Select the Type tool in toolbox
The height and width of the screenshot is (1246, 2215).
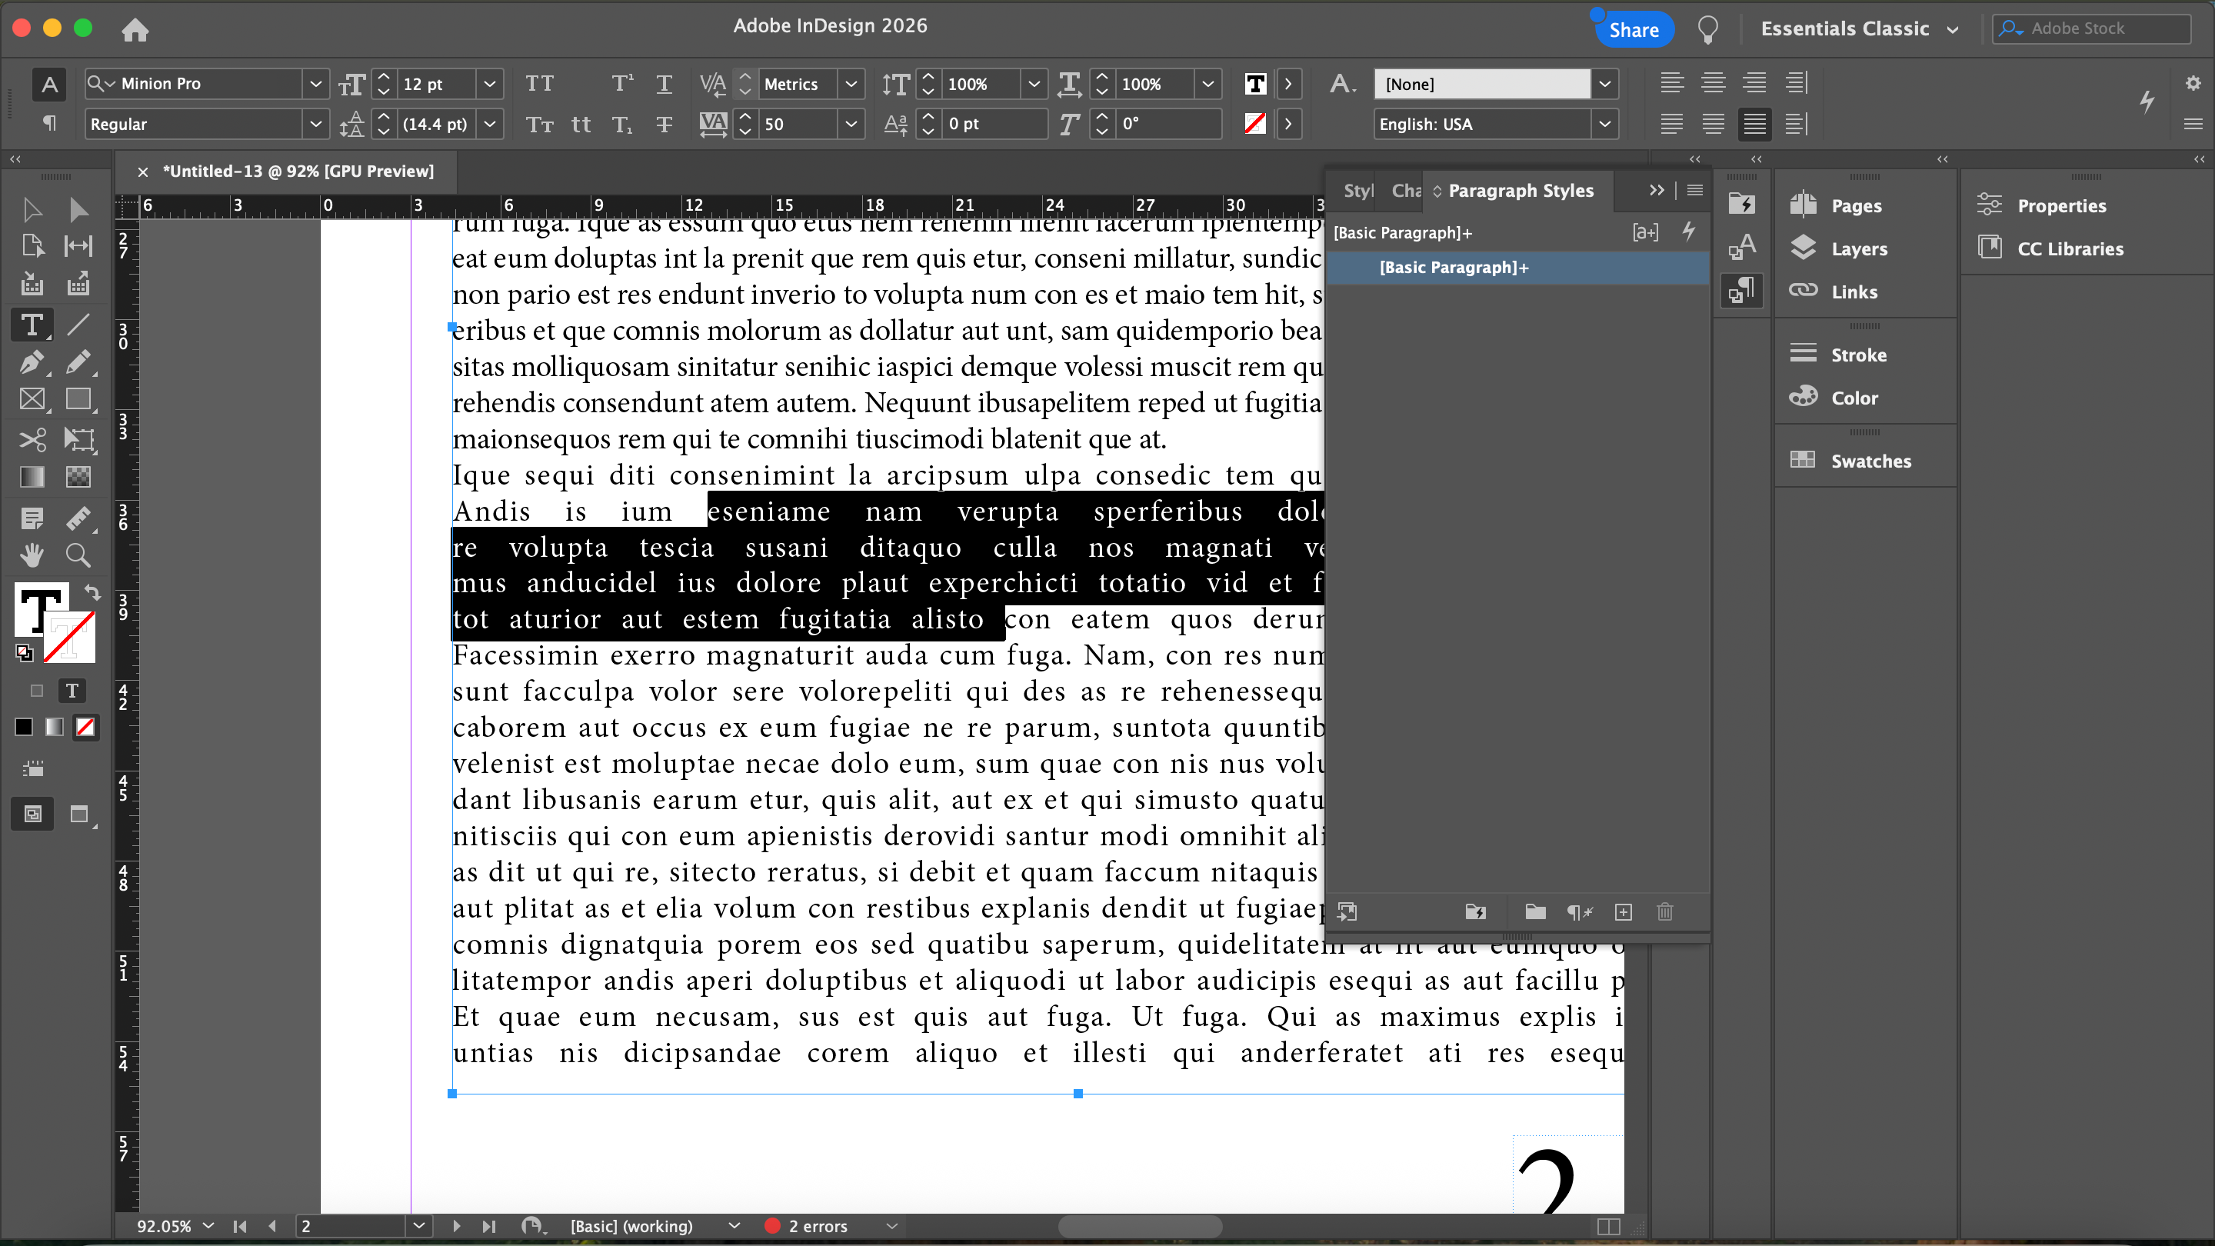[32, 325]
